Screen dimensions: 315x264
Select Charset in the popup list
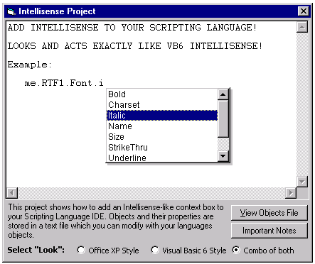coord(162,105)
